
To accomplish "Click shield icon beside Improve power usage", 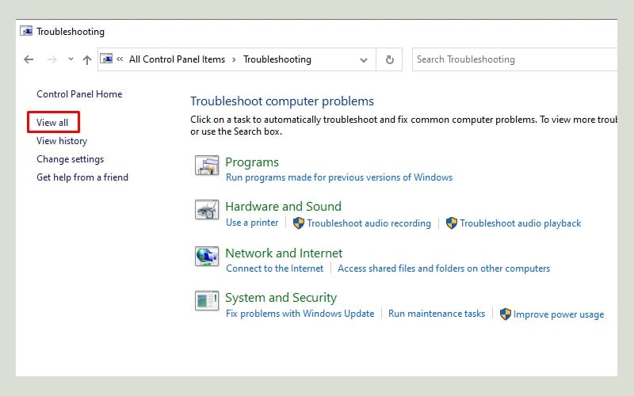I will (x=506, y=314).
